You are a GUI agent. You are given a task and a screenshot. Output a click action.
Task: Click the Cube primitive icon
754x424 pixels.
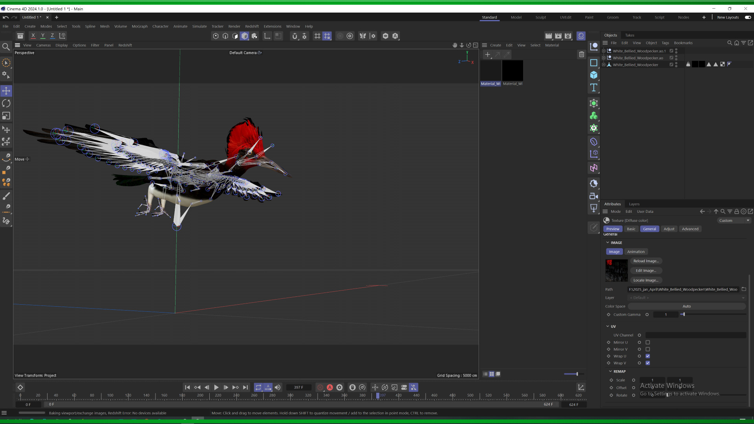[x=594, y=75]
